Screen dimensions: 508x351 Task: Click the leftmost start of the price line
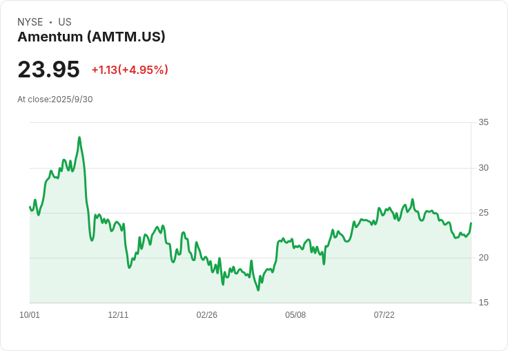(30, 207)
